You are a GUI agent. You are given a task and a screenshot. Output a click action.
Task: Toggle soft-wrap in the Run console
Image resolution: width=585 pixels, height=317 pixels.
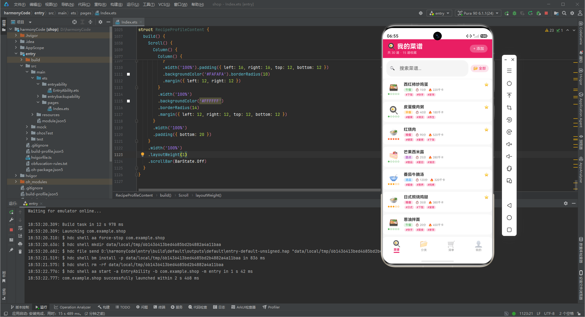click(20, 228)
